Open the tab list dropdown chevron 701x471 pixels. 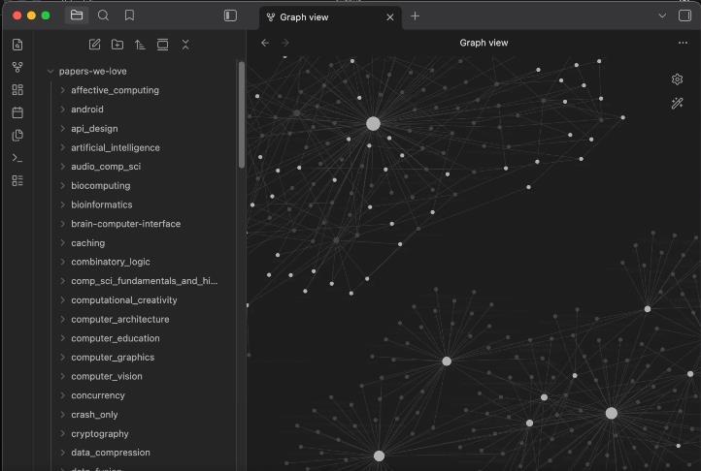pyautogui.click(x=662, y=16)
